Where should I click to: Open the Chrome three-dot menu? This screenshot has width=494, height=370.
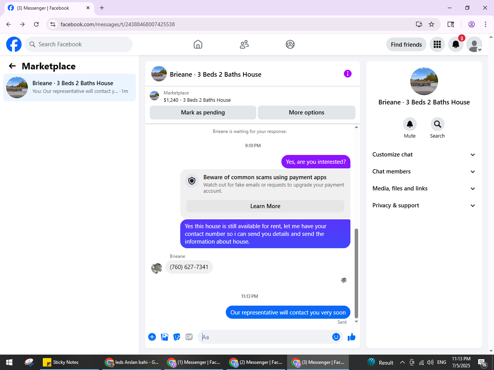[486, 24]
